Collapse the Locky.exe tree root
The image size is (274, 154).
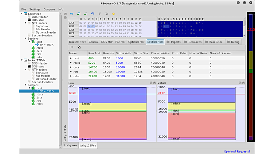pos(22,14)
